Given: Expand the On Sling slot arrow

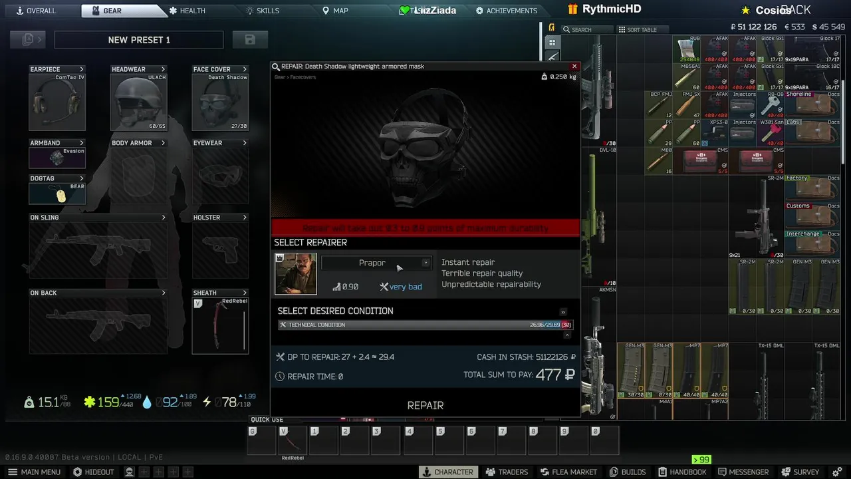Looking at the screenshot, I should pos(163,218).
